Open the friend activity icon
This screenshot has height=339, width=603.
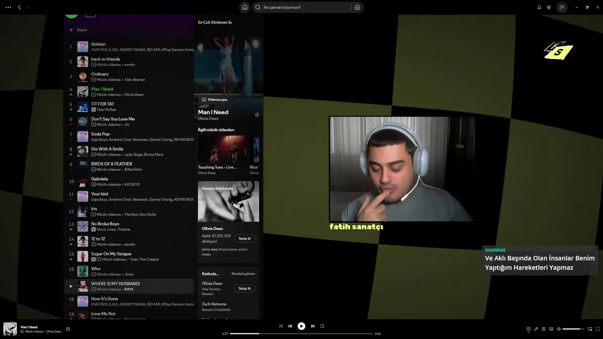[x=549, y=7]
